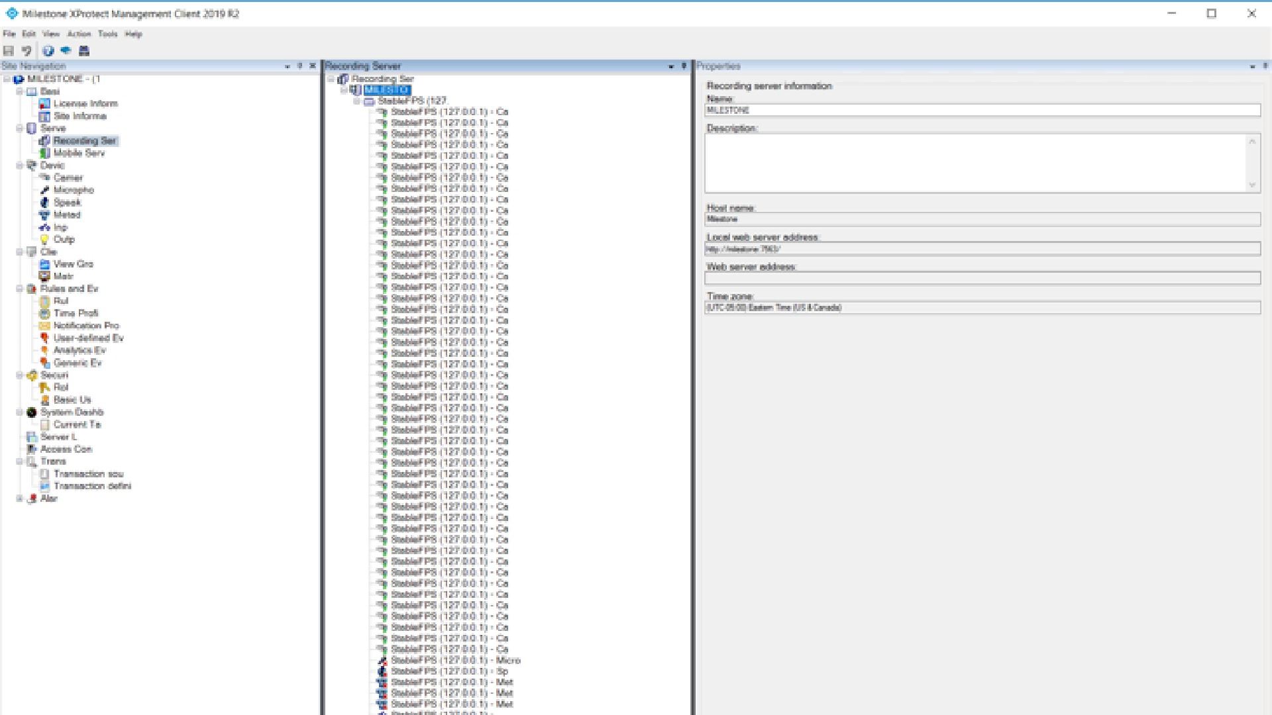The height and width of the screenshot is (715, 1272).
Task: Click the Basic Users icon
Action: tap(44, 400)
